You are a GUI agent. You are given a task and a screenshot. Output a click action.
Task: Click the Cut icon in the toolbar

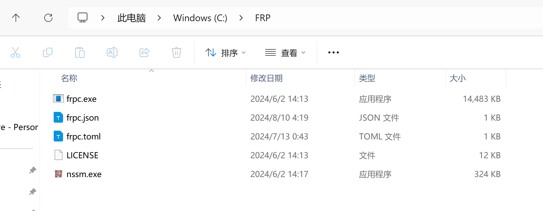click(15, 52)
